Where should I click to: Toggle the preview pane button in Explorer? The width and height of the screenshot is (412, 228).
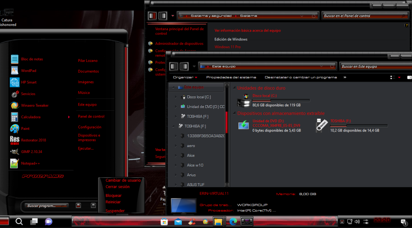(x=409, y=77)
